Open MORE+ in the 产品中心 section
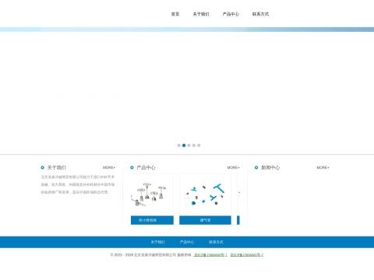This screenshot has height=280, width=374. tap(233, 167)
